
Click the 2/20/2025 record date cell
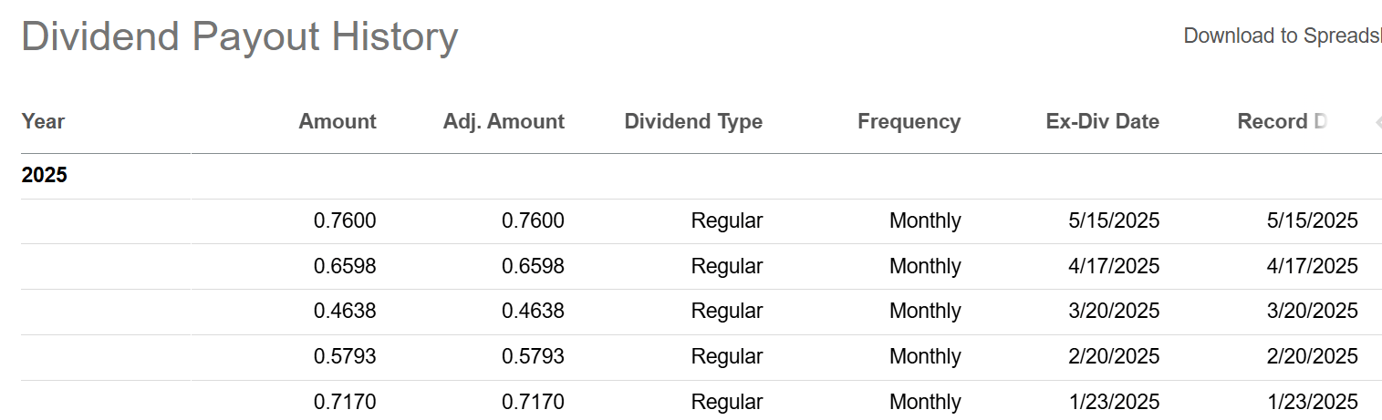point(1312,356)
